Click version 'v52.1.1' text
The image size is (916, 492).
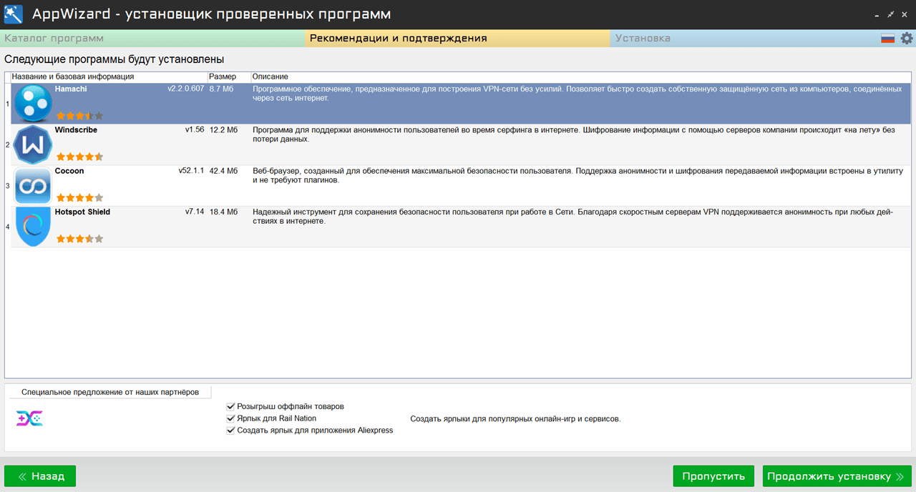coord(191,171)
